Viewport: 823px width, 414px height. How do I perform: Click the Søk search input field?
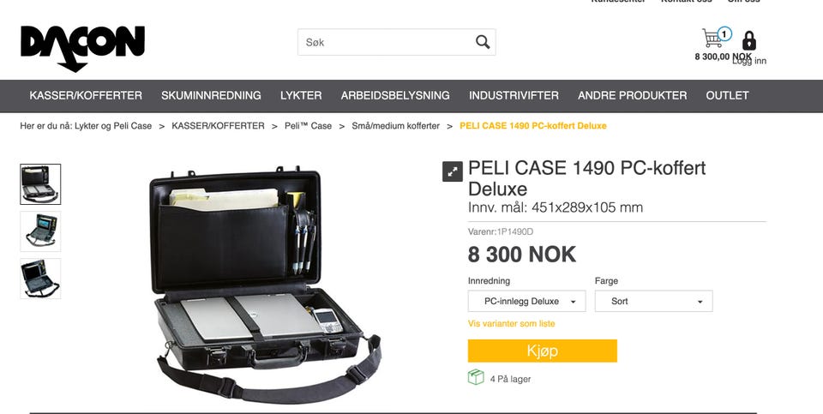coord(386,42)
